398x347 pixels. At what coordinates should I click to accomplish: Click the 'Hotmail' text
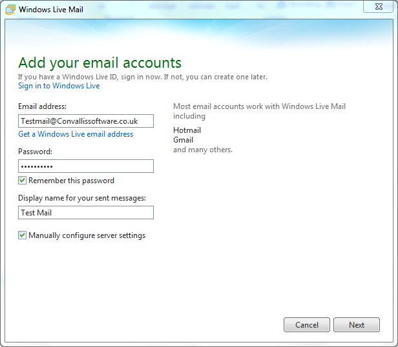(x=187, y=130)
